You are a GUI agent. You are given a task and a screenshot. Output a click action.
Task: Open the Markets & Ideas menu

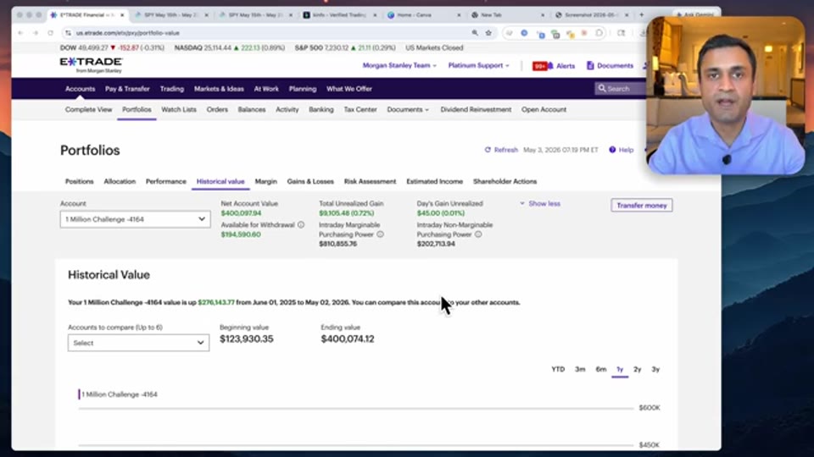219,89
